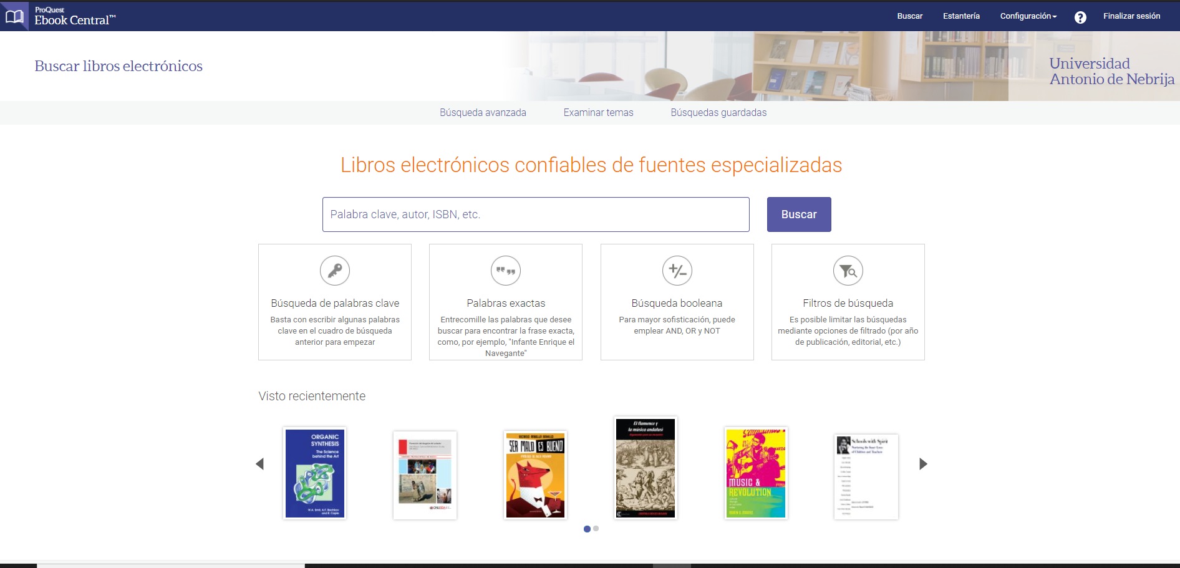This screenshot has height=568, width=1180.
Task: Select Buscar in the top navigation bar
Action: click(909, 16)
